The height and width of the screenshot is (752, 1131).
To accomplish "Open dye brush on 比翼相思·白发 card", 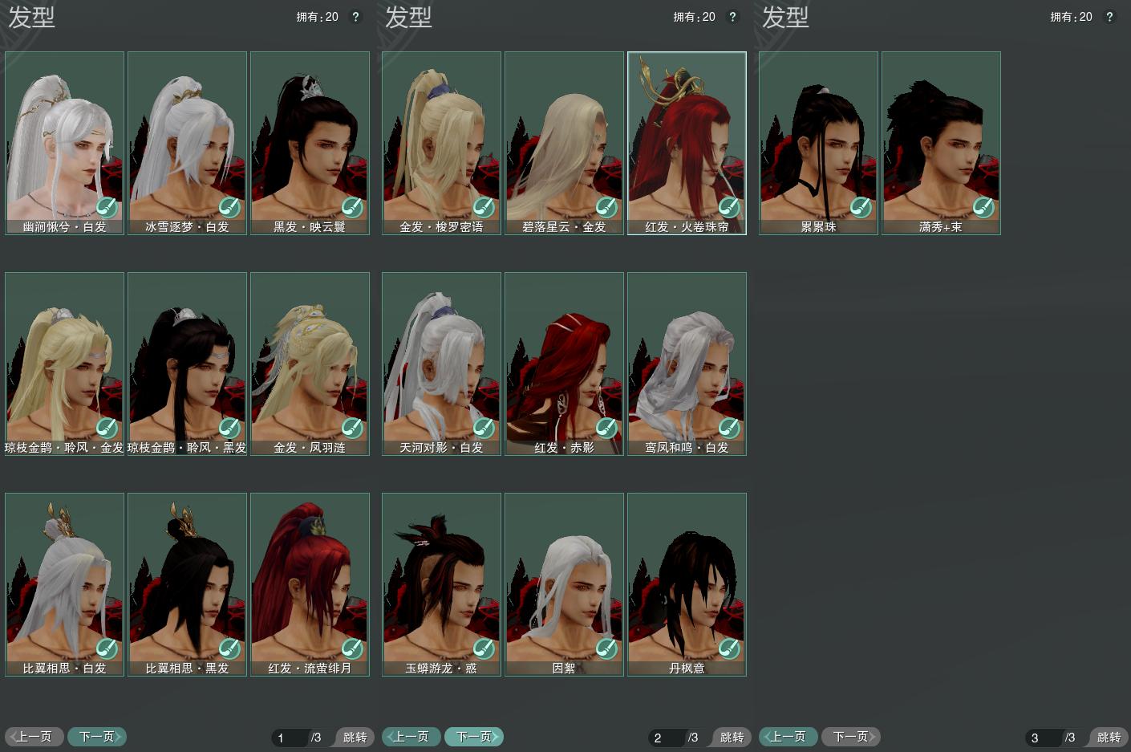I will click(107, 649).
